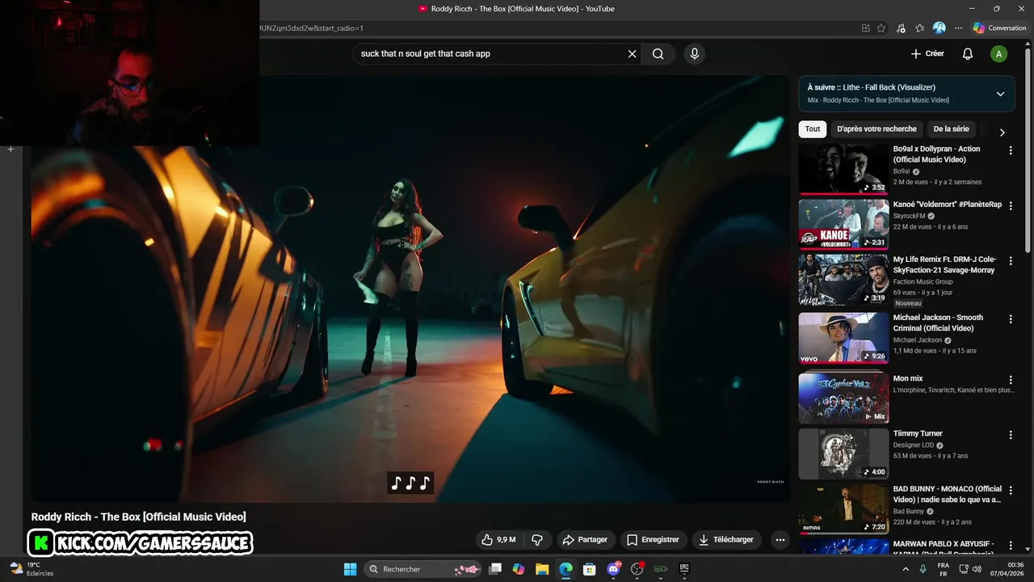Open options for Mon mix
Image resolution: width=1034 pixels, height=582 pixels.
tap(1011, 380)
